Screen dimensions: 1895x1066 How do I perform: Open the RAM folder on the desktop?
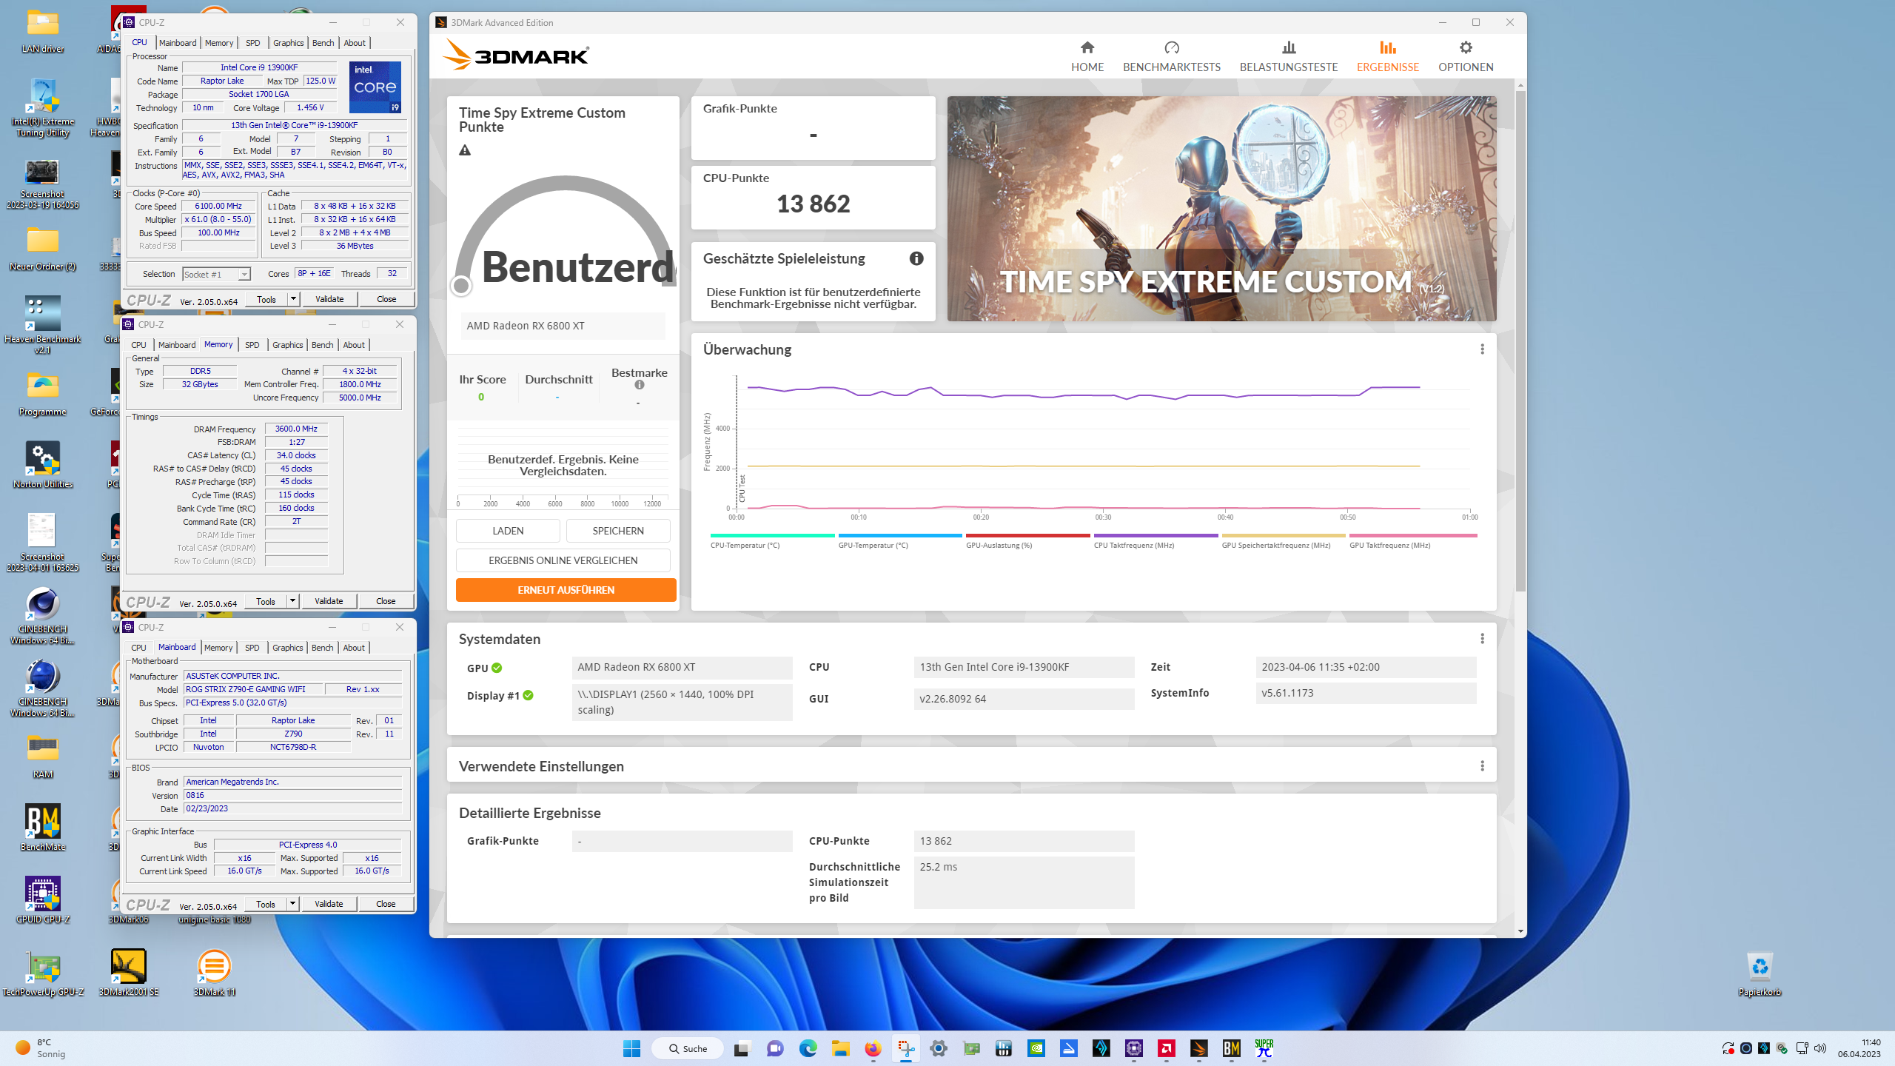tap(42, 756)
